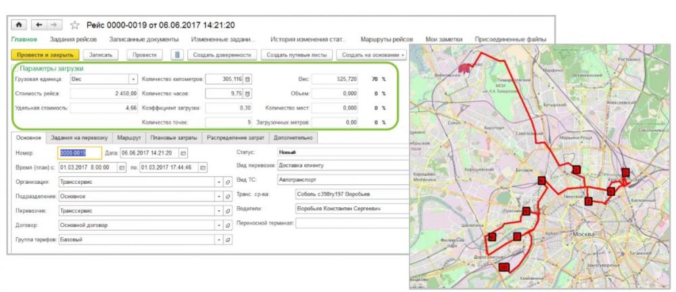Focus the Коэффициент загрузки field

pos(228,108)
